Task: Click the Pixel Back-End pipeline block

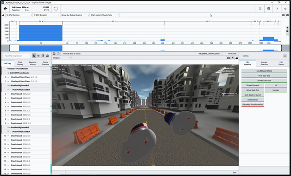Action: click(x=264, y=76)
